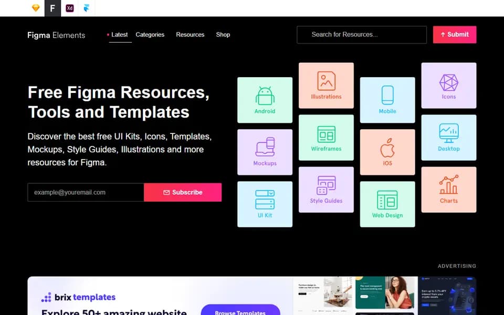
Task: Open the dark crypto template thumbnail
Action: 447,296
